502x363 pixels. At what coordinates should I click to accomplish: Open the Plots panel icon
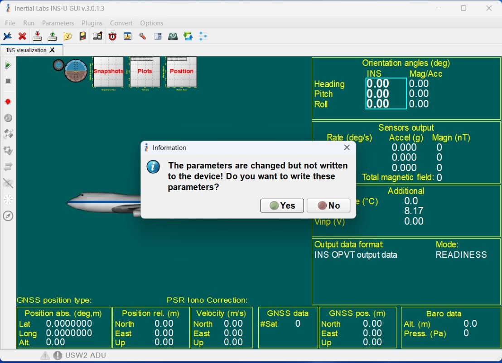point(145,71)
